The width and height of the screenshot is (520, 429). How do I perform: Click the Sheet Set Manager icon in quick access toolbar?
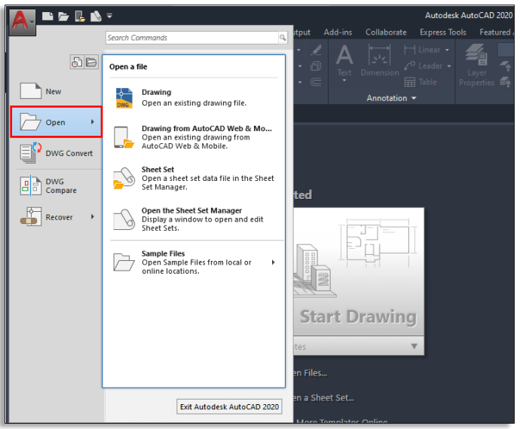(96, 15)
